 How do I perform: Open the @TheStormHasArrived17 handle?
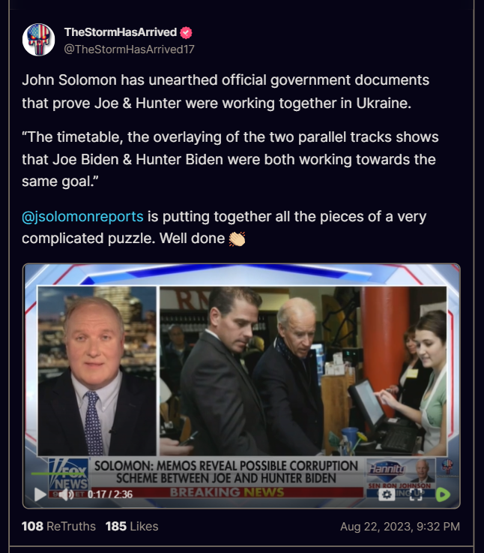coord(129,49)
